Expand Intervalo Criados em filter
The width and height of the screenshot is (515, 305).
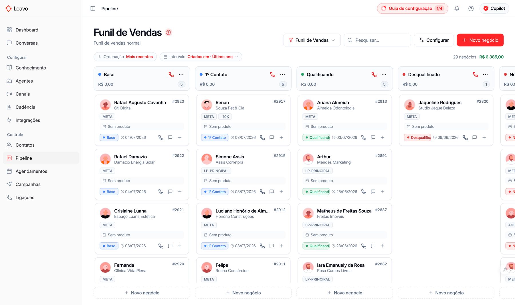pos(201,57)
